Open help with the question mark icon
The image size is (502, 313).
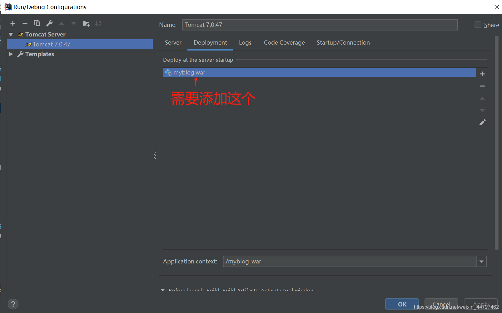point(13,304)
